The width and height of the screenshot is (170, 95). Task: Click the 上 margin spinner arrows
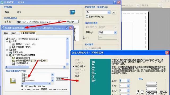[128, 81]
